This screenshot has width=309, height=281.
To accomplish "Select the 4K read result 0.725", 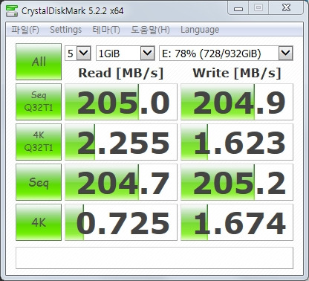I will click(121, 222).
